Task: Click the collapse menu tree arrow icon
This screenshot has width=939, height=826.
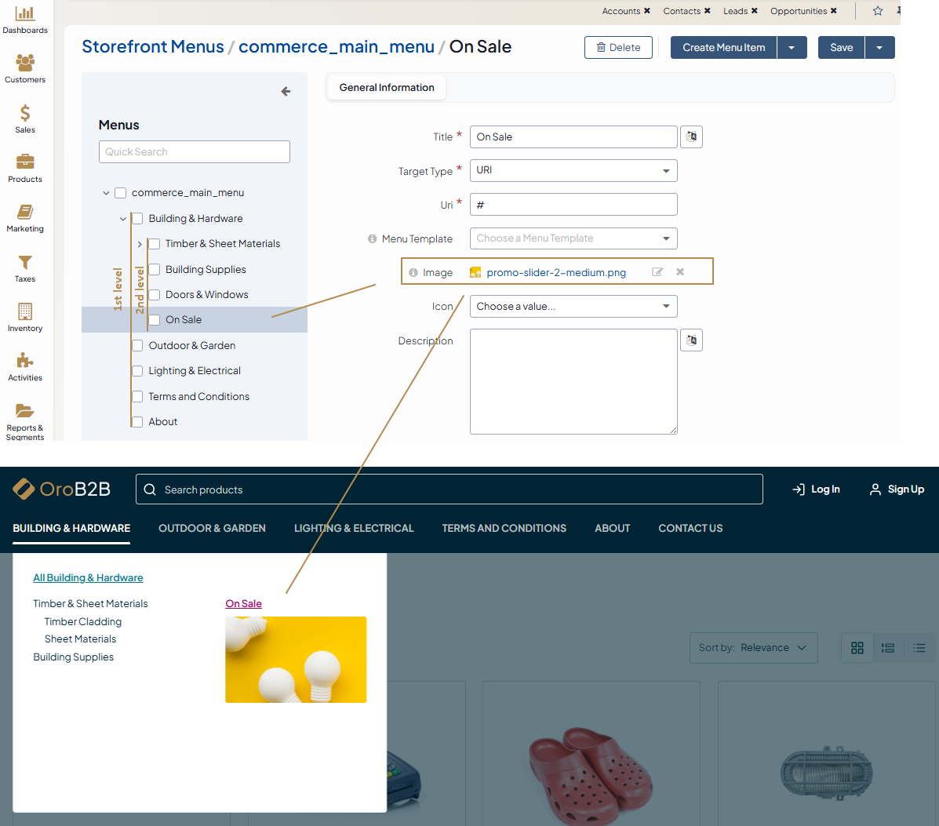Action: pos(286,92)
